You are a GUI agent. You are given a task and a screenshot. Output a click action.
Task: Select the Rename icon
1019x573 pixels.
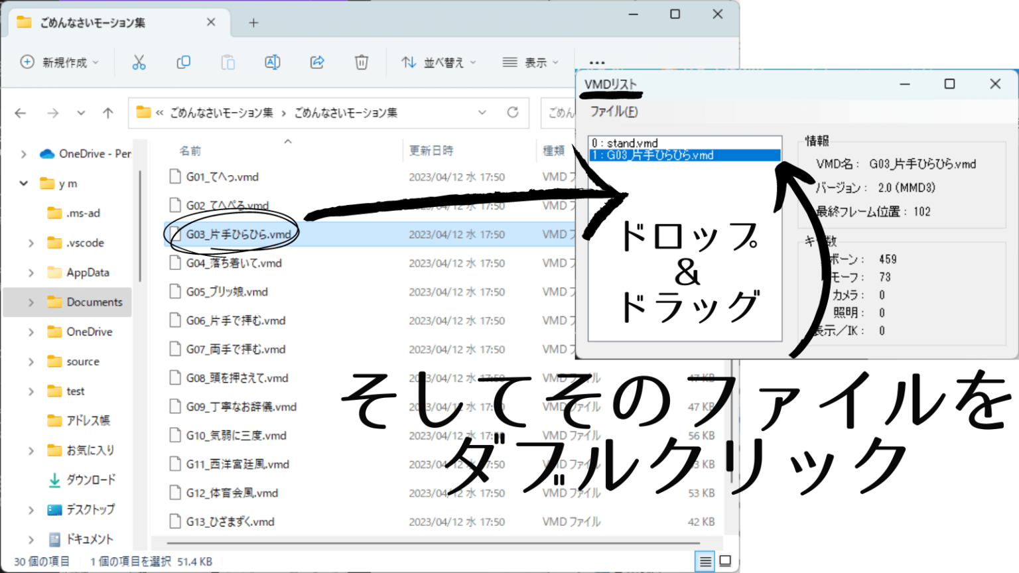click(272, 62)
